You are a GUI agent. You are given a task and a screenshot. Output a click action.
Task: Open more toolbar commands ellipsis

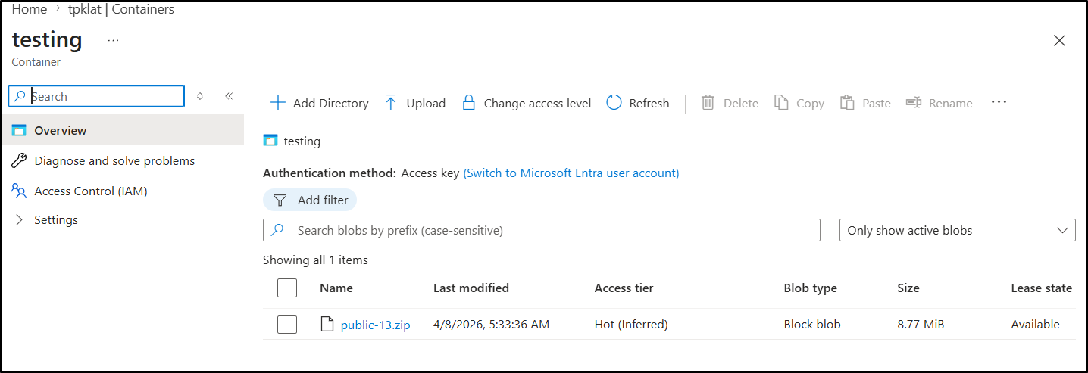(999, 102)
